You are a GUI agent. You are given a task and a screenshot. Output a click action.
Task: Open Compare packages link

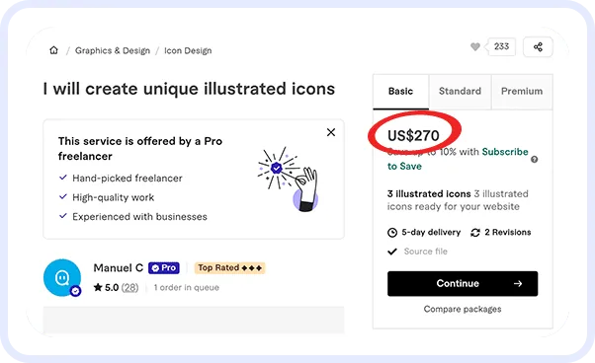point(463,310)
